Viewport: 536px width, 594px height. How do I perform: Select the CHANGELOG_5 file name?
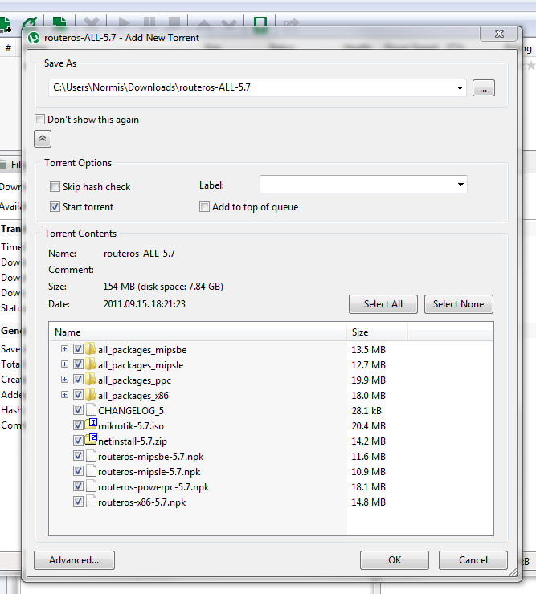(x=131, y=411)
